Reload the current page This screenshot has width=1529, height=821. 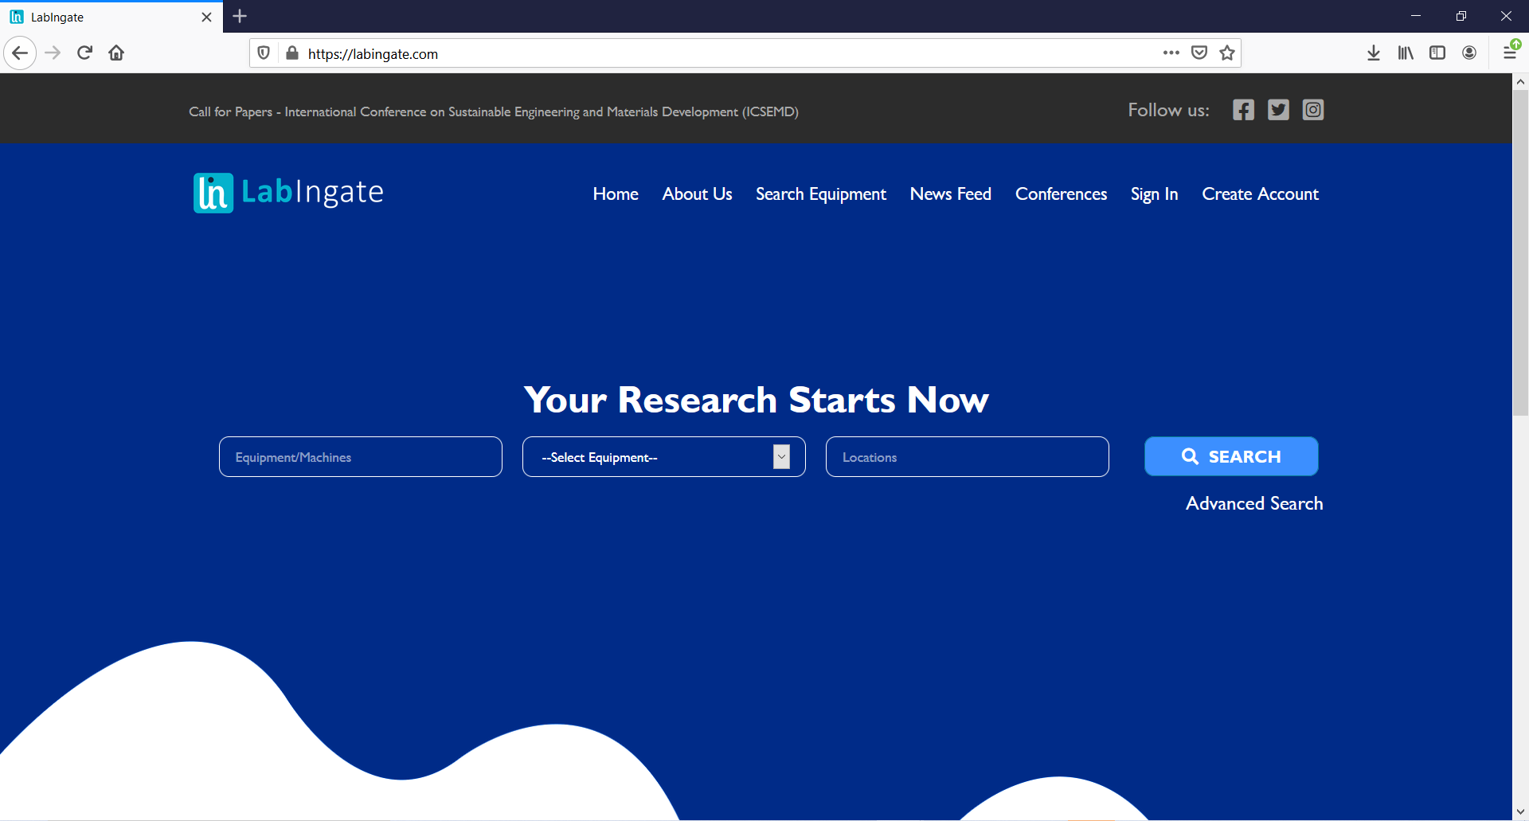pyautogui.click(x=84, y=53)
